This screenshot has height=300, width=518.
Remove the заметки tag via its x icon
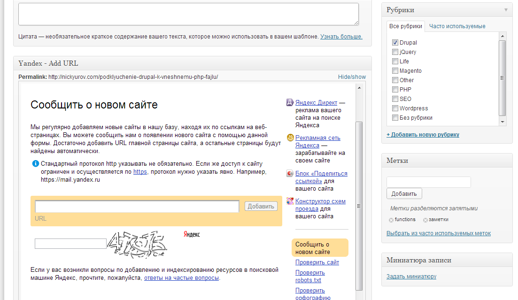(x=425, y=220)
